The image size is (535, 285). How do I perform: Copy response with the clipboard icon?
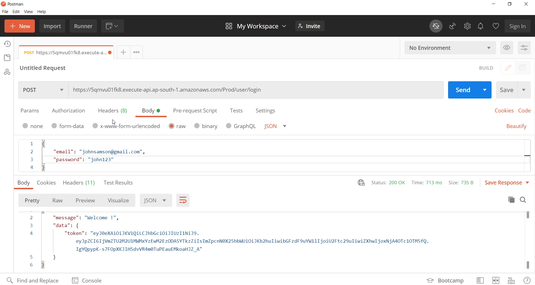(511, 200)
